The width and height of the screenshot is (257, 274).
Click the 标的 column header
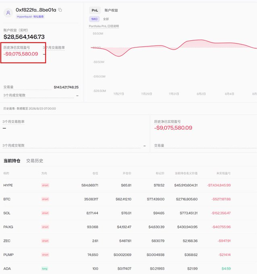tap(6, 173)
